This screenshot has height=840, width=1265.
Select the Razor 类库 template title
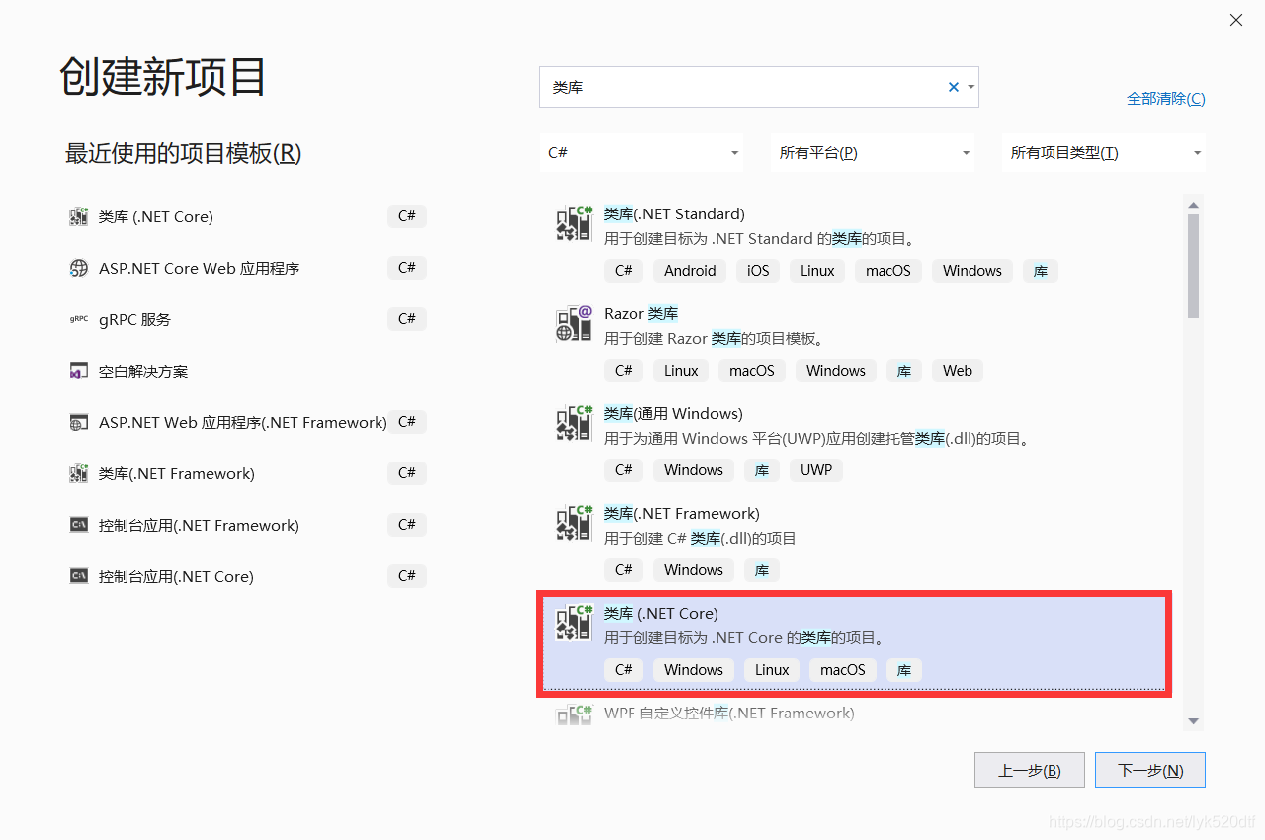[x=640, y=314]
